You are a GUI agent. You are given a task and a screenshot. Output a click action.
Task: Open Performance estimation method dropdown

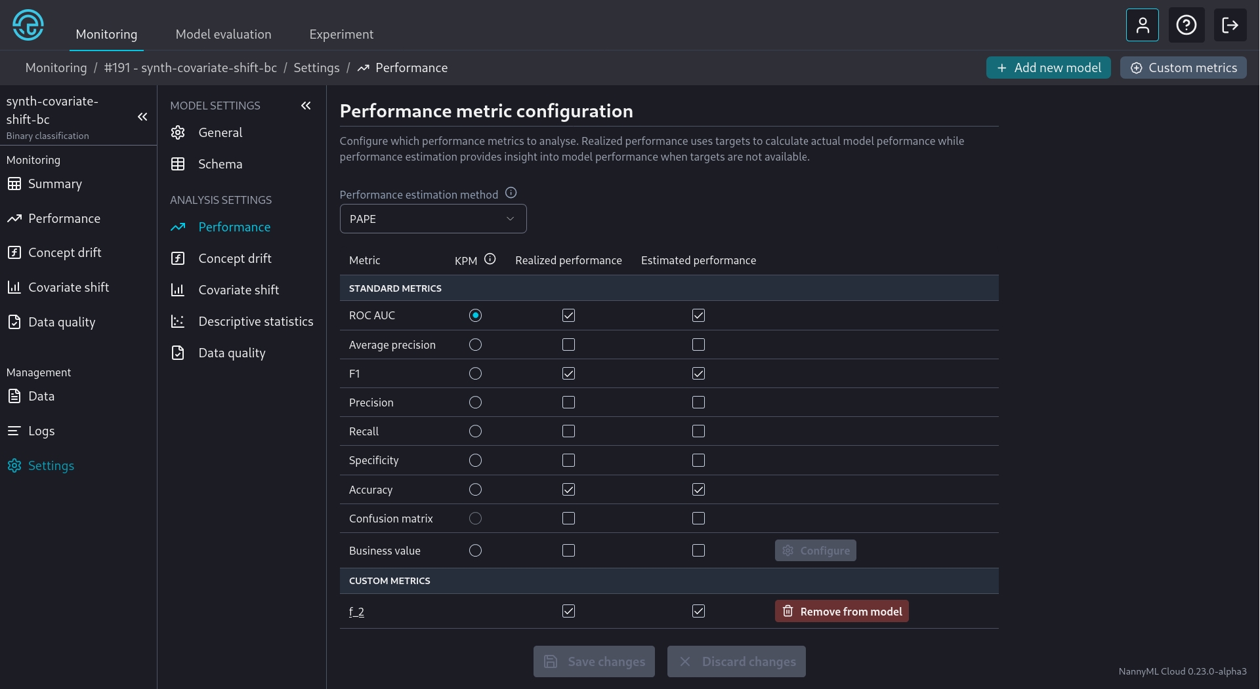432,219
